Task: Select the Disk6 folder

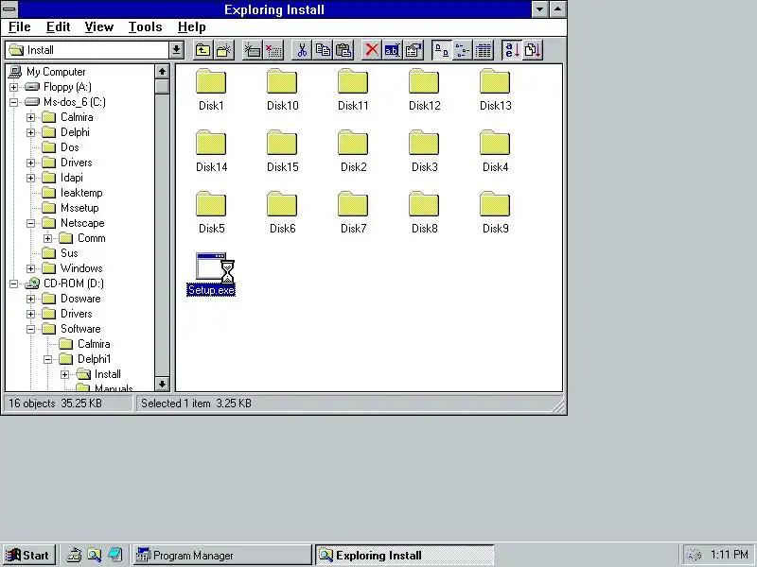Action: [282, 213]
